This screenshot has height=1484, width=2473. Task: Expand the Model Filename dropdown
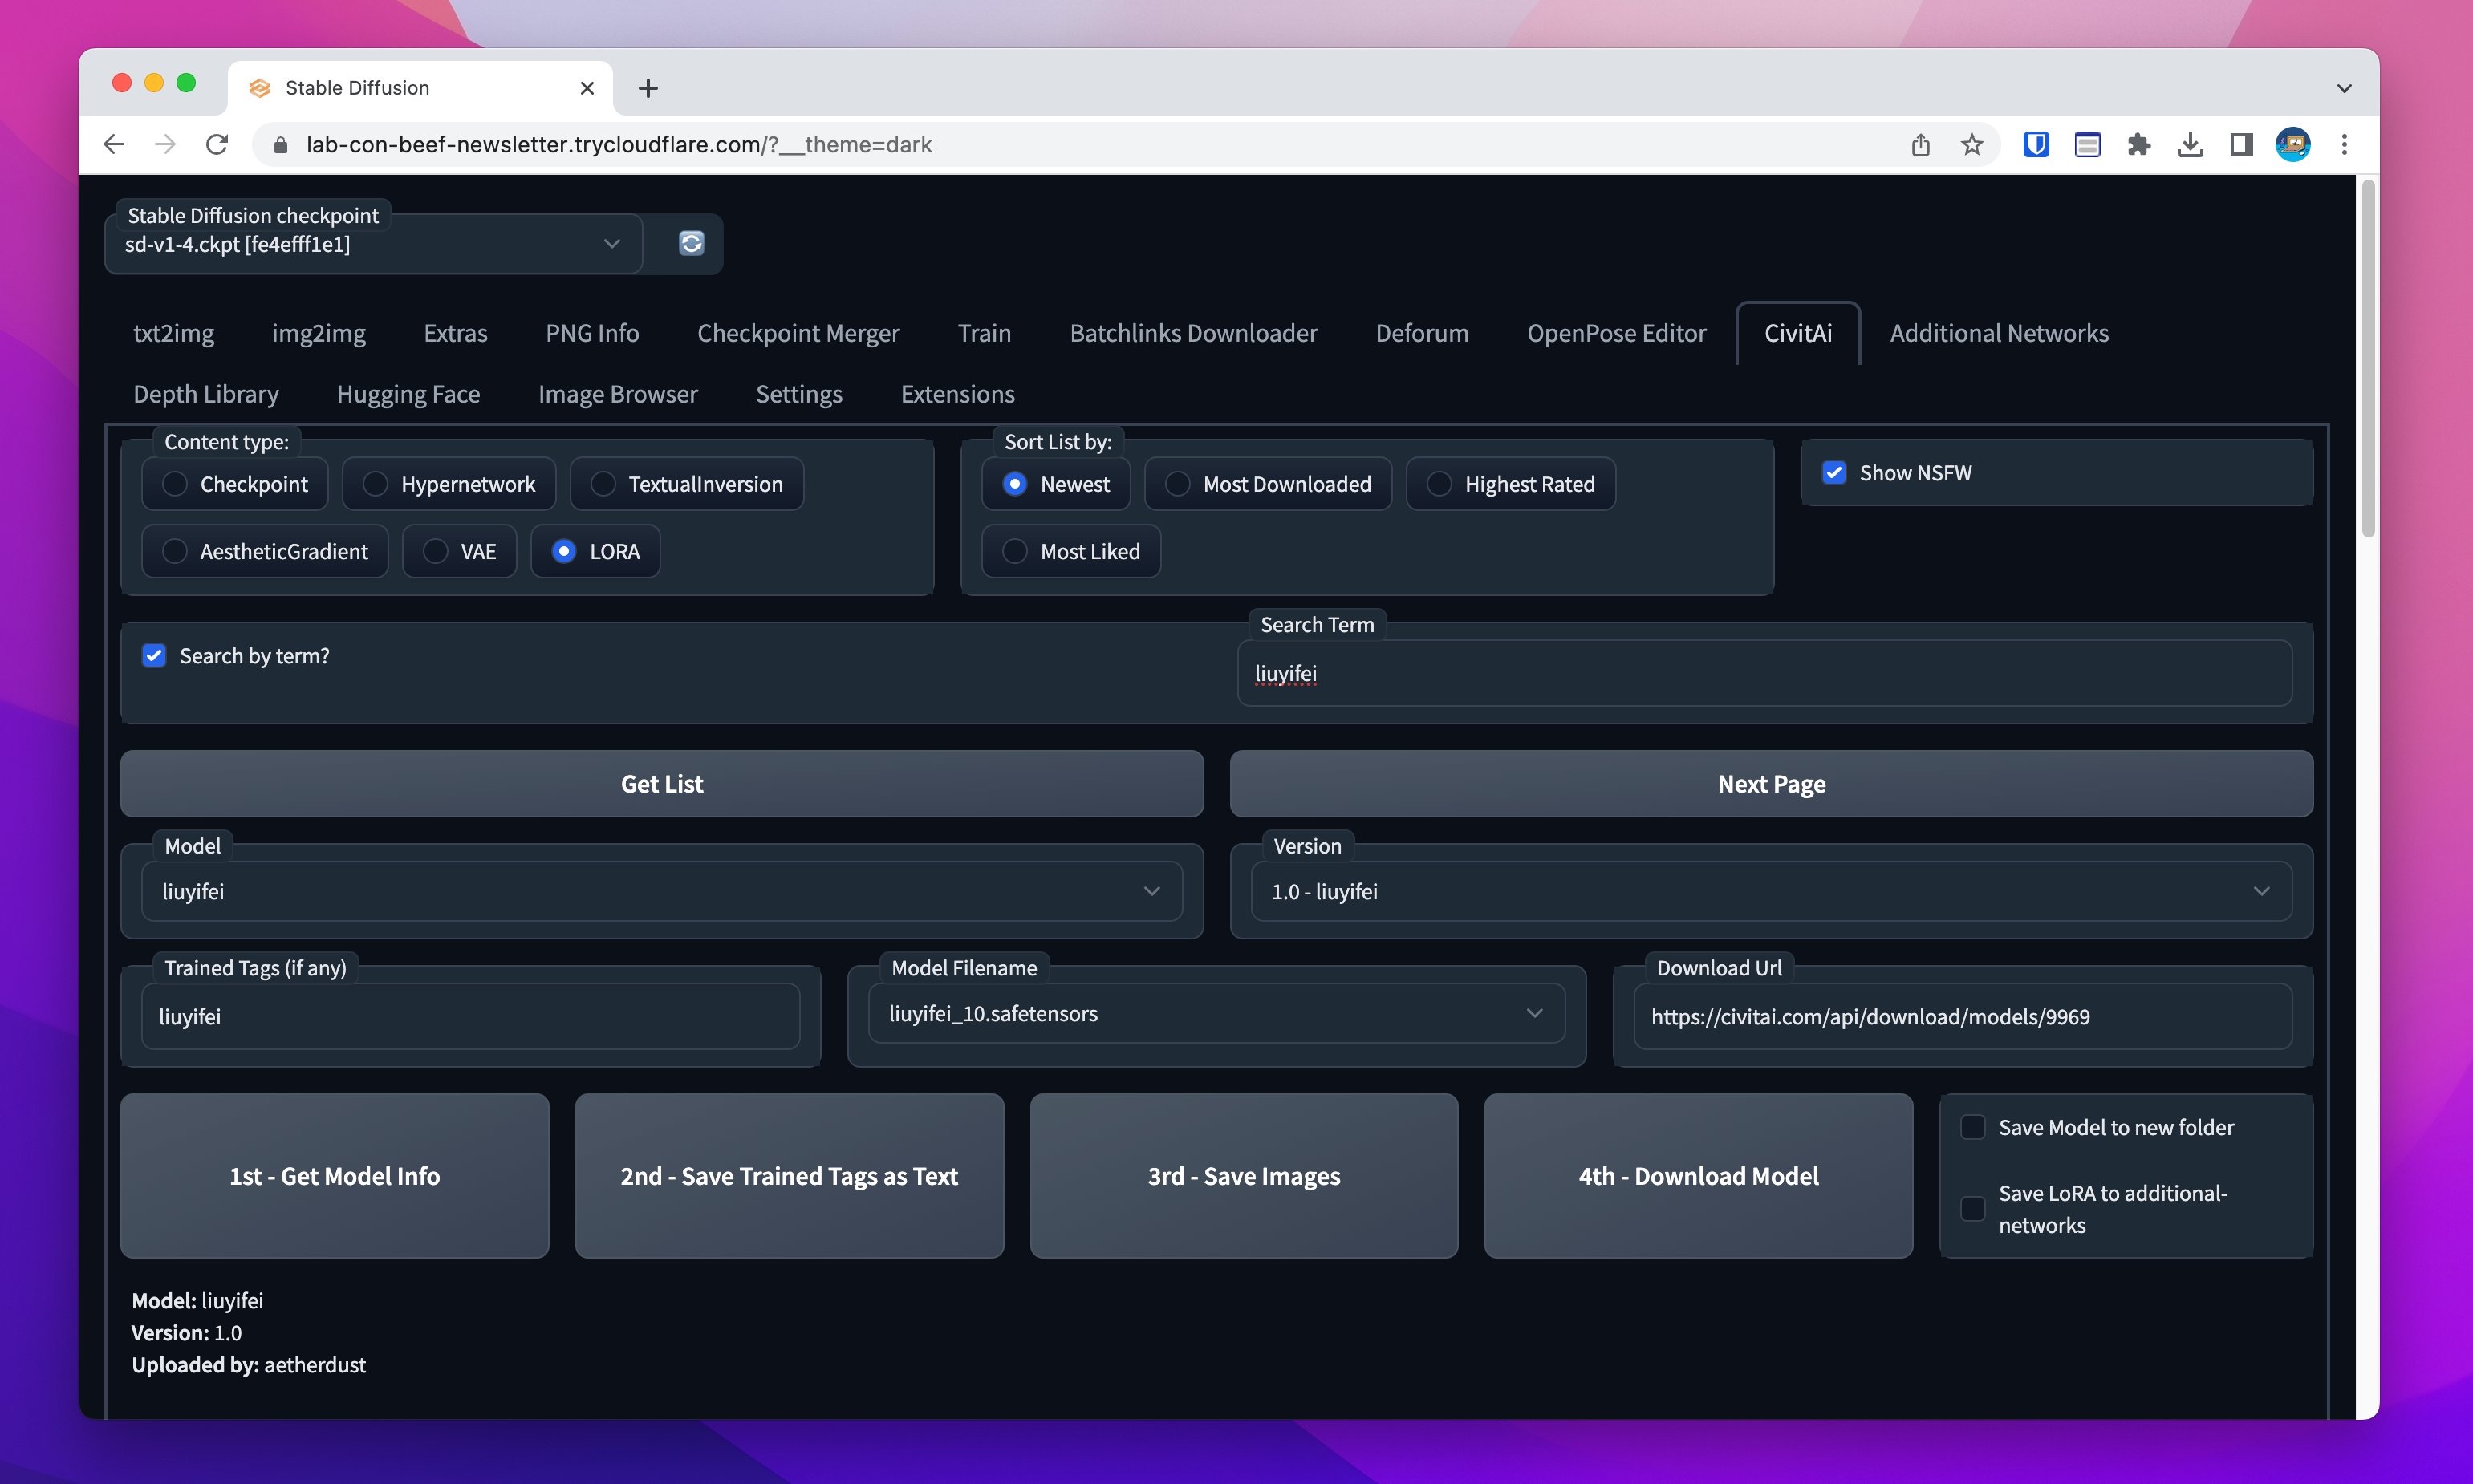pyautogui.click(x=1533, y=1013)
